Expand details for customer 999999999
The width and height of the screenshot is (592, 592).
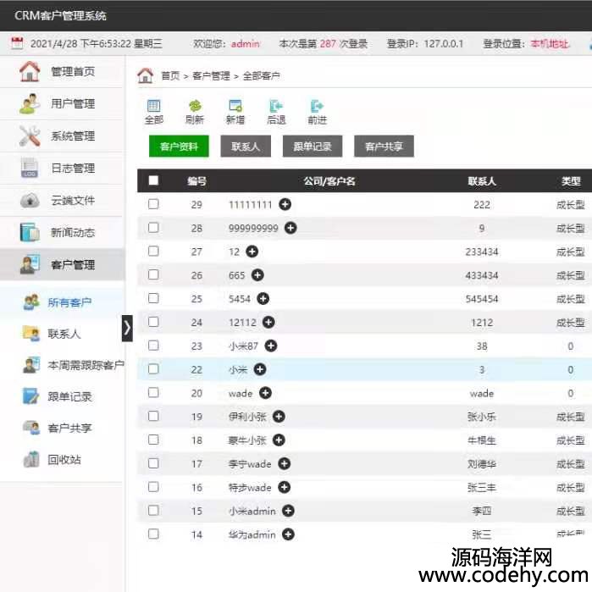(x=290, y=228)
